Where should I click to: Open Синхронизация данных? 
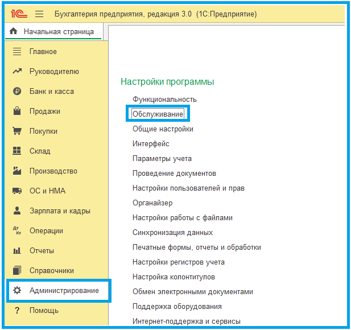pos(172,232)
